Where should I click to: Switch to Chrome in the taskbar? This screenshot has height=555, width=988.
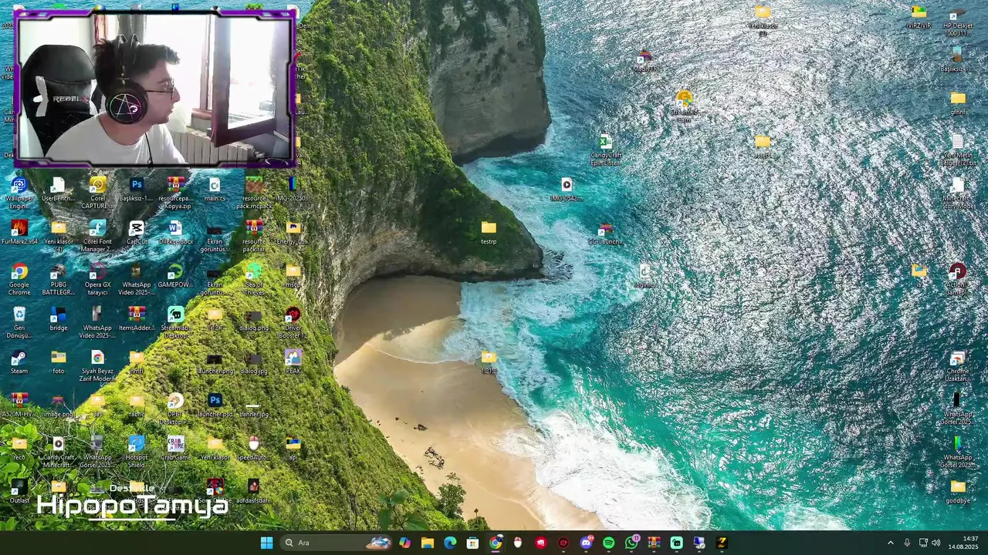pyautogui.click(x=496, y=543)
